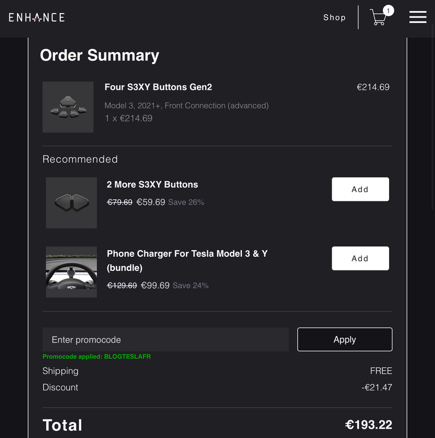435x438 pixels.
Task: Open the shopping cart icon
Action: tap(378, 18)
